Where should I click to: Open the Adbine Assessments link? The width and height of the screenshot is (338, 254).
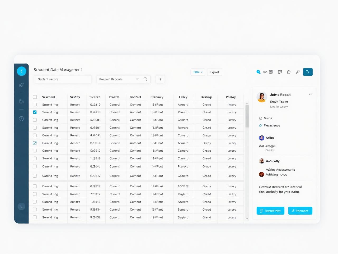[280, 170]
